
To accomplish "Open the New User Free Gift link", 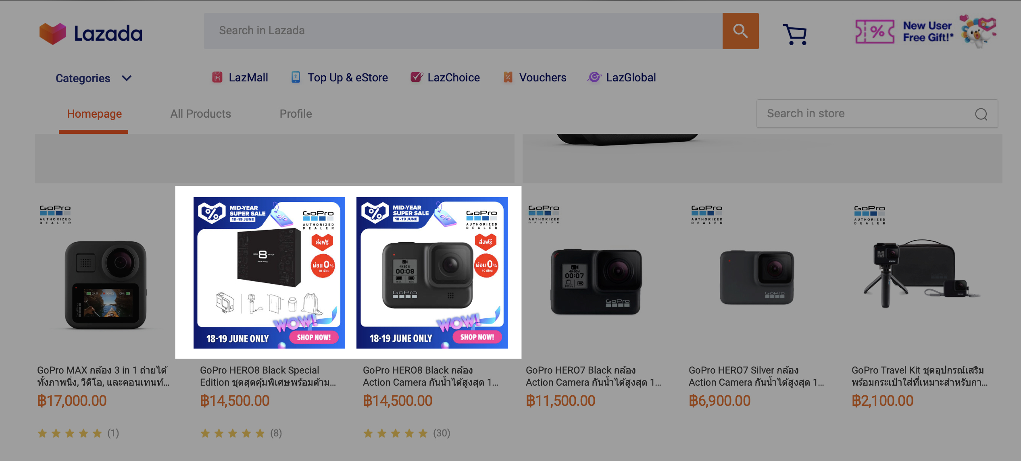I will coord(928,31).
